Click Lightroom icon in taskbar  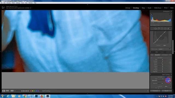click(48, 96)
